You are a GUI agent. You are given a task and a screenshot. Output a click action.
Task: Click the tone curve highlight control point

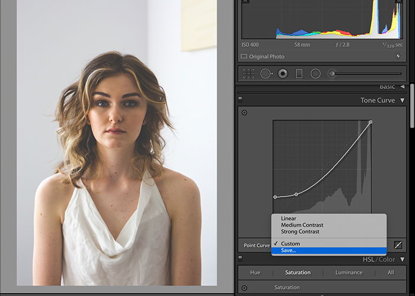point(371,122)
